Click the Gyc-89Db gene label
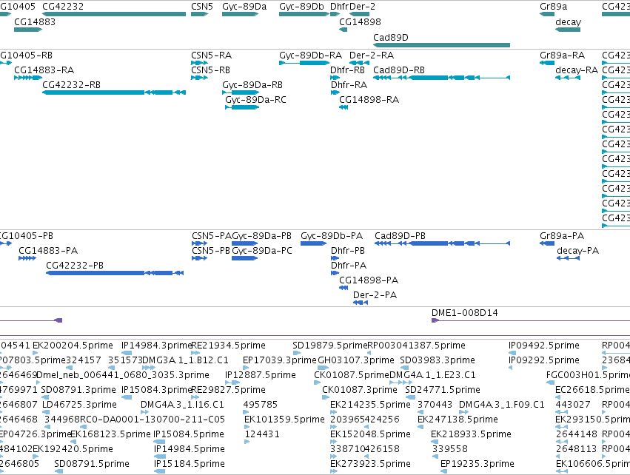Viewport: 630px width, 475px height. point(301,7)
